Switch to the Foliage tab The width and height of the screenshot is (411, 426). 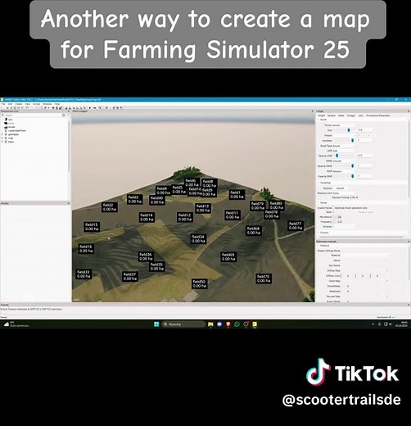coord(351,116)
